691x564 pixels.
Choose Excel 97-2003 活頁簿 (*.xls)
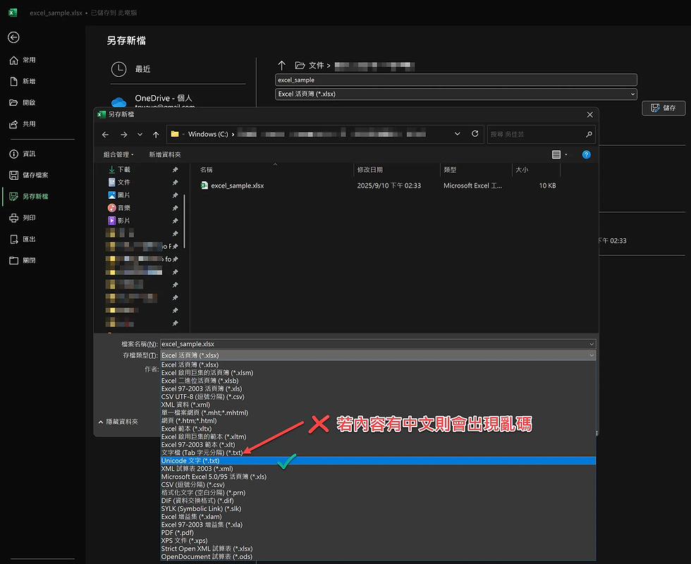point(202,388)
